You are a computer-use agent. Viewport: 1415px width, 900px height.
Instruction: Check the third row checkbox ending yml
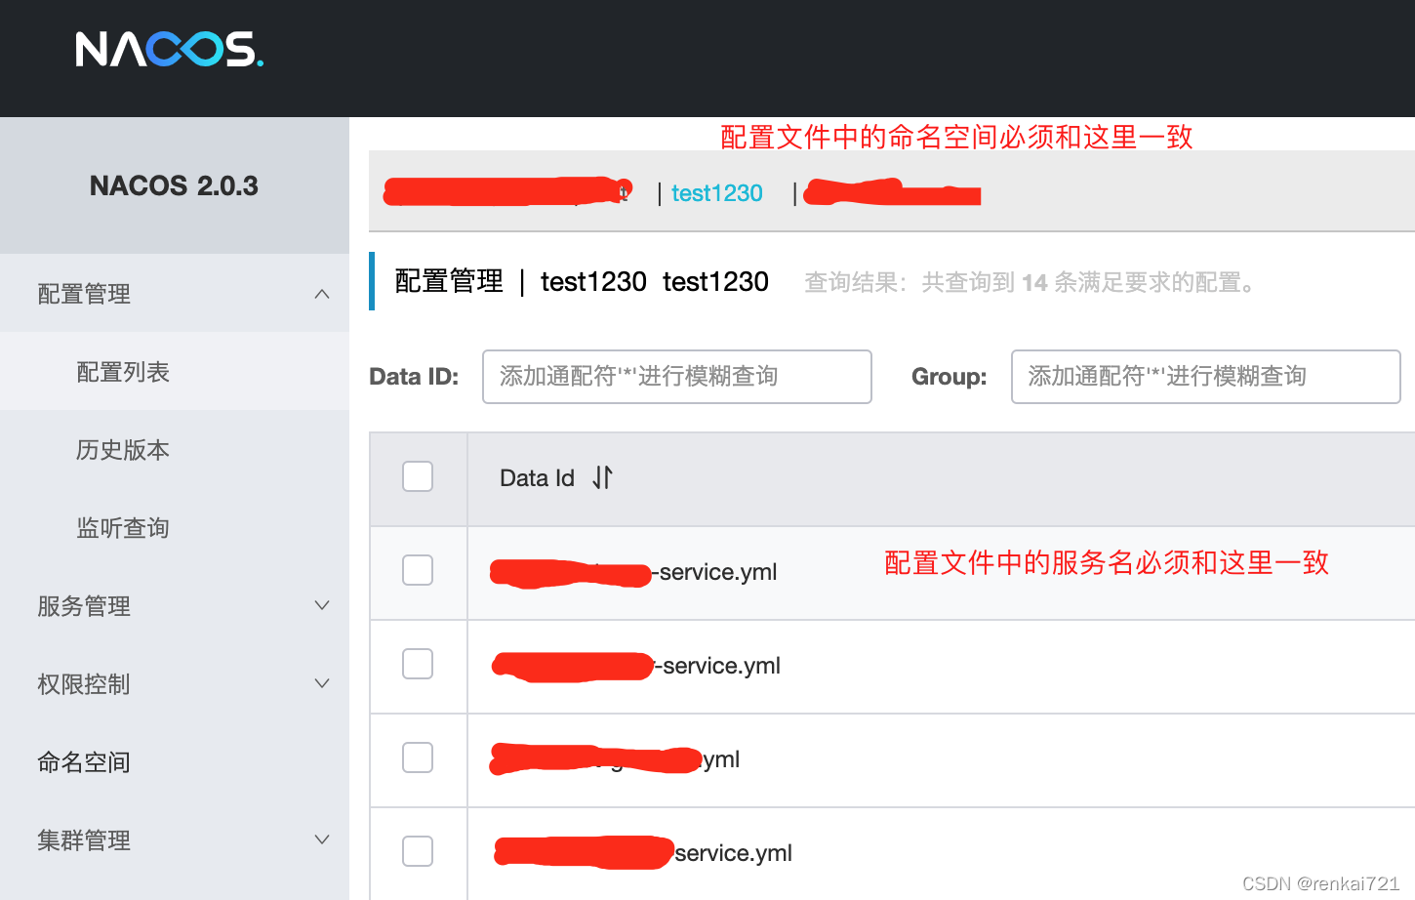click(x=418, y=757)
